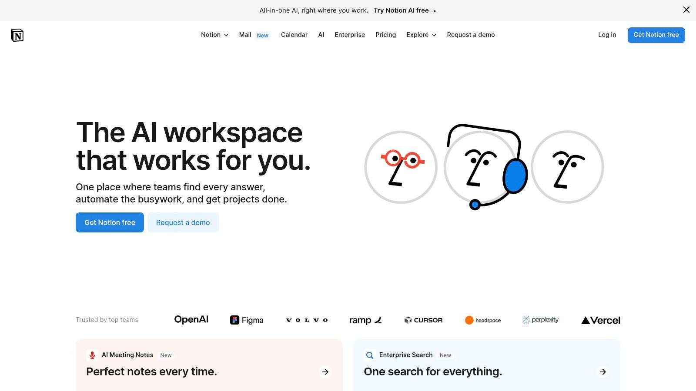
Task: Expand the Explore dropdown menu
Action: (x=421, y=35)
